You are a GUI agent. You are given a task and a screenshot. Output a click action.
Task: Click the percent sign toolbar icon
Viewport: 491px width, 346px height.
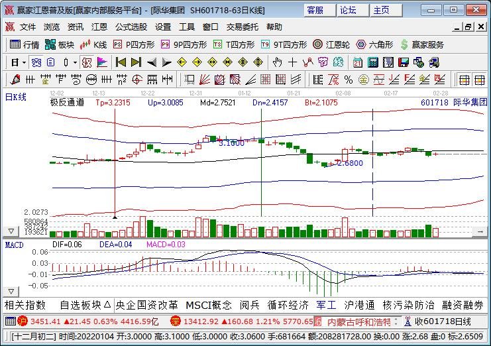[349, 80]
